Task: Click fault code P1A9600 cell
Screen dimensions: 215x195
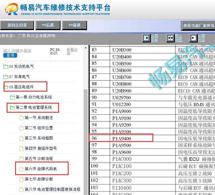Action: point(143,152)
